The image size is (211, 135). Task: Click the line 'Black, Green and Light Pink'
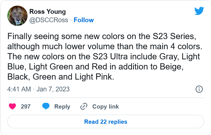61,77
